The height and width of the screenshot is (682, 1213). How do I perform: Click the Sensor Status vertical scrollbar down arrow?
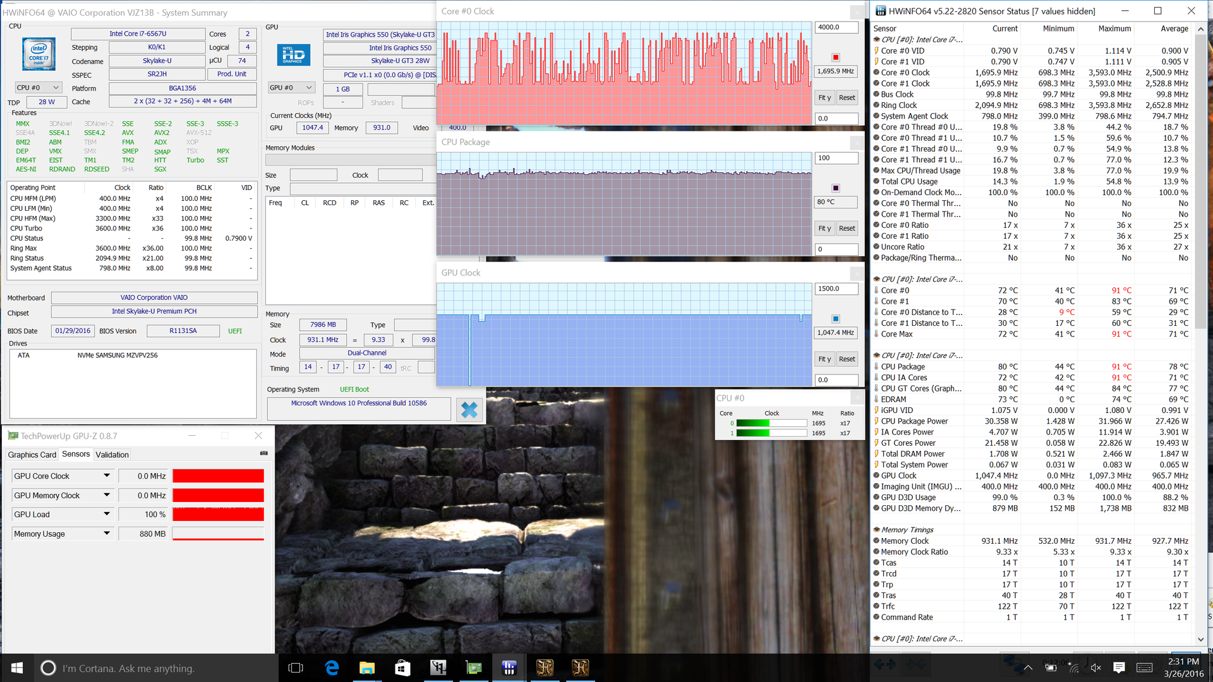pyautogui.click(x=1201, y=639)
